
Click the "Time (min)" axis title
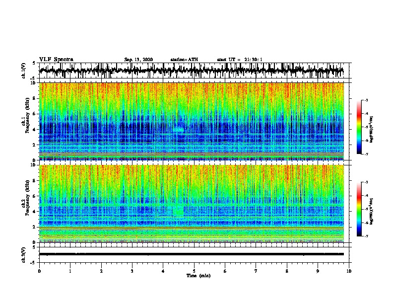[x=198, y=276]
